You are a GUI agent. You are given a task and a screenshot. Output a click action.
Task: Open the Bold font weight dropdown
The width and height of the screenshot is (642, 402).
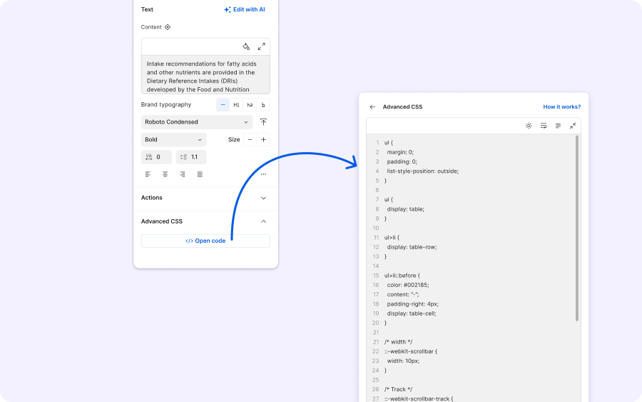coord(173,140)
